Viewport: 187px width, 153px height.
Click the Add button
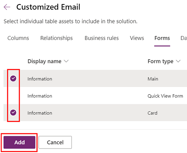click(x=20, y=142)
